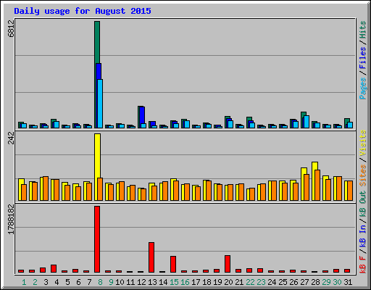The height and width of the screenshot is (290, 371).
Task: Click the yellow visits bar for day 1
Action: (20, 182)
